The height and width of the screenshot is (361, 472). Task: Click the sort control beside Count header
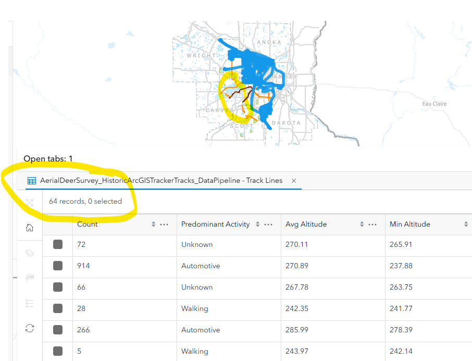[x=153, y=224]
